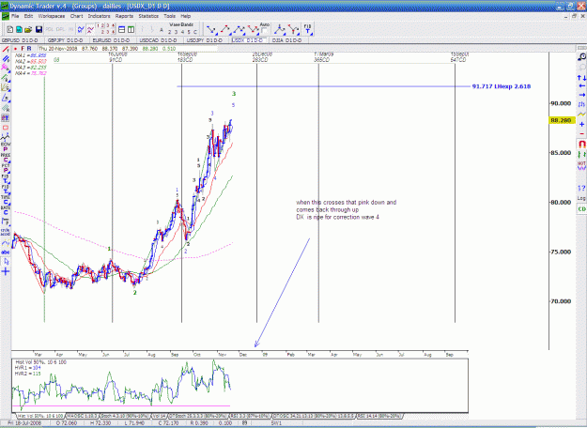587x428 pixels.
Task: Select the down-swing ABC pattern tool
Action: pos(253,29)
